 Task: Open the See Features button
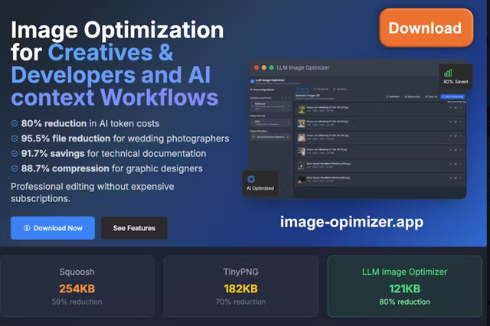134,228
